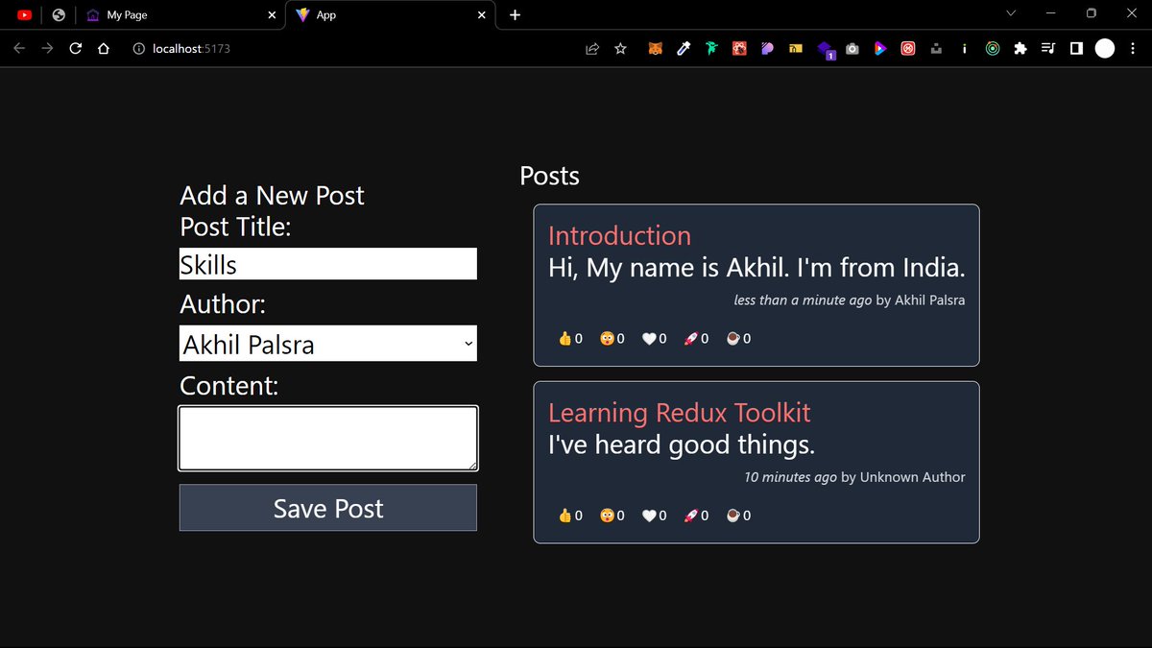Click inside the Content textarea
This screenshot has width=1152, height=648.
pyautogui.click(x=327, y=437)
